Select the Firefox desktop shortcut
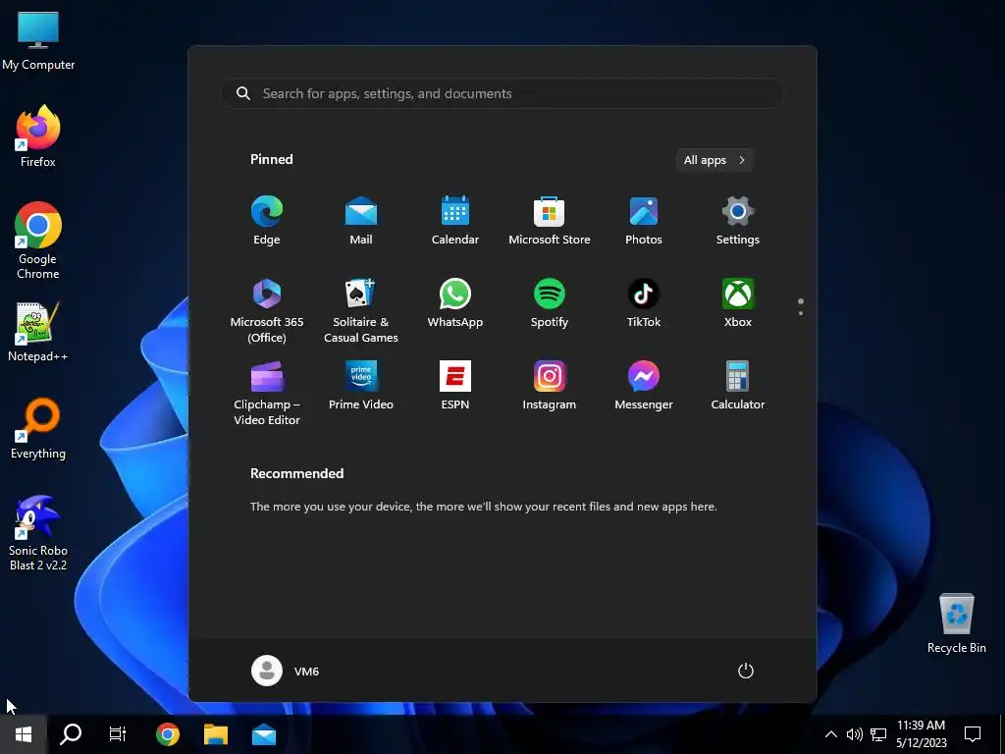1005x754 pixels. coord(38,136)
